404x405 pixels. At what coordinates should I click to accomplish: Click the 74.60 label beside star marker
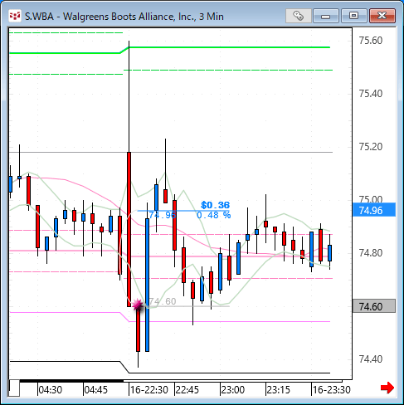163,301
